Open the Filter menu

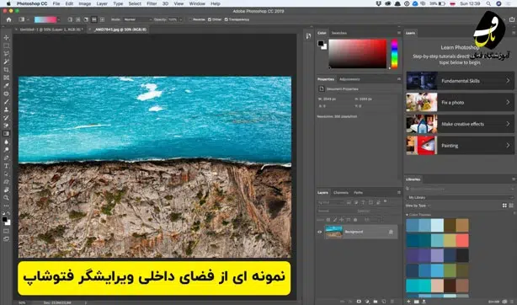point(152,3)
